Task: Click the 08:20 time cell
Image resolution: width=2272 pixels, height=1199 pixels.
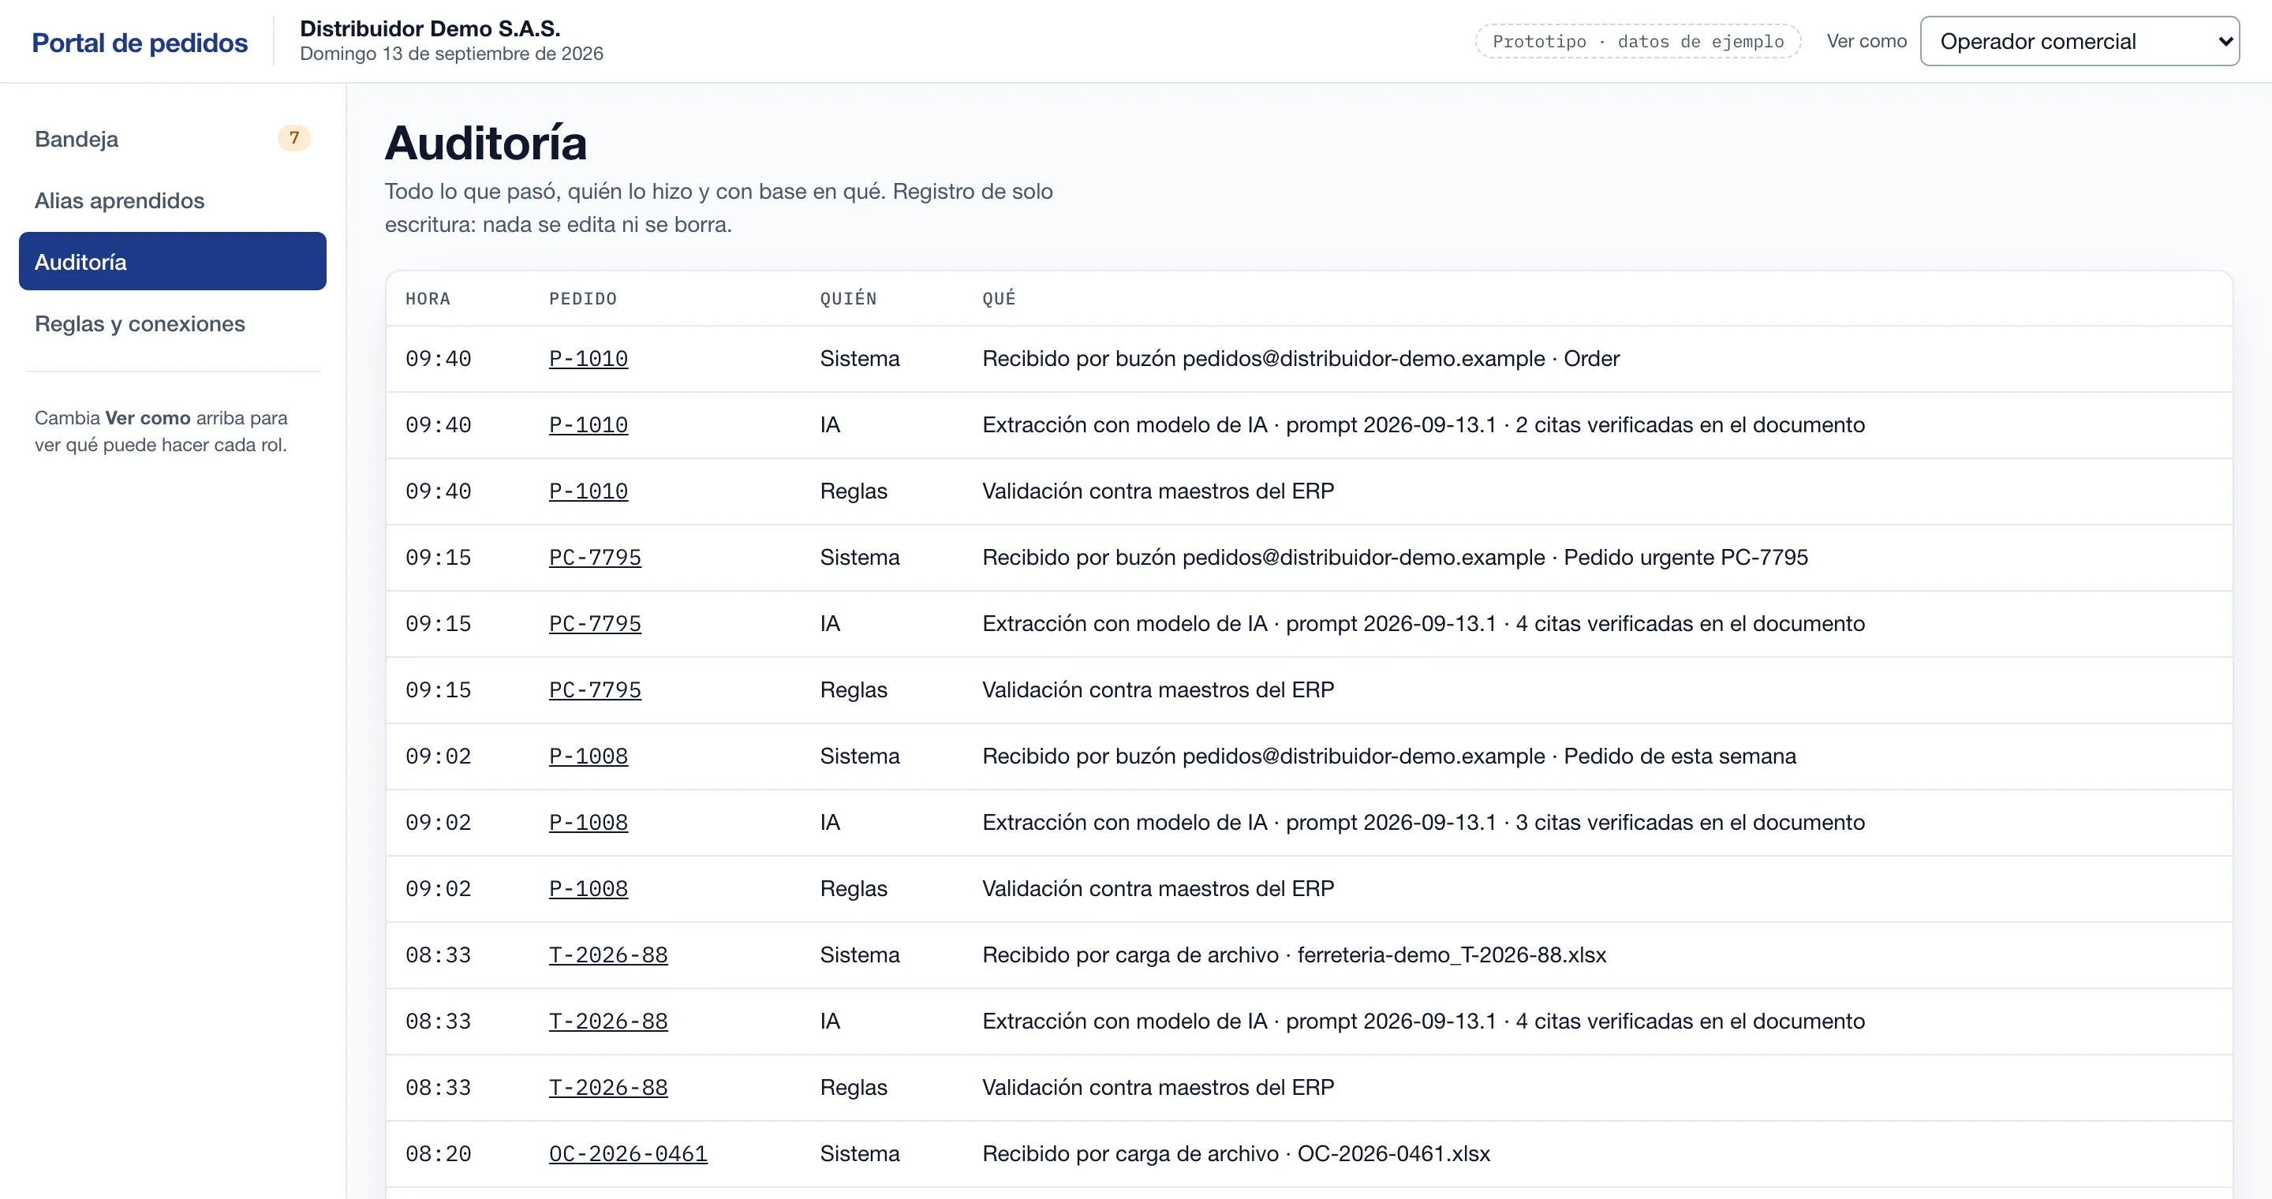Action: click(439, 1153)
